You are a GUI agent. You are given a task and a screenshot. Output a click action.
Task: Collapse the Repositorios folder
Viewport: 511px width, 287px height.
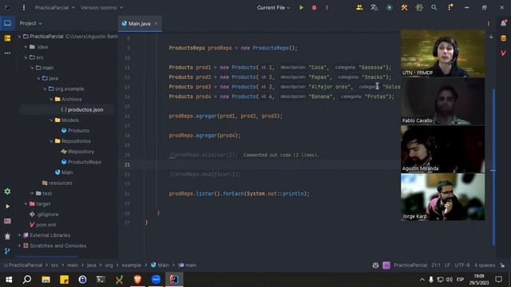[x=51, y=141]
